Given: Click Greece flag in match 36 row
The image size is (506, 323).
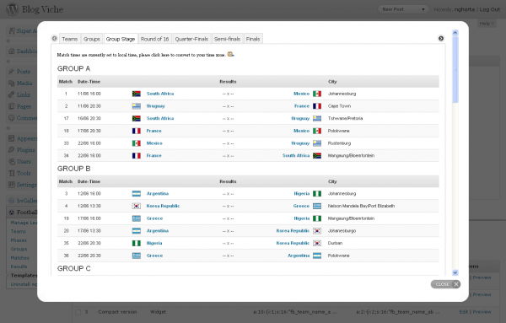Looking at the screenshot, I should coord(136,256).
